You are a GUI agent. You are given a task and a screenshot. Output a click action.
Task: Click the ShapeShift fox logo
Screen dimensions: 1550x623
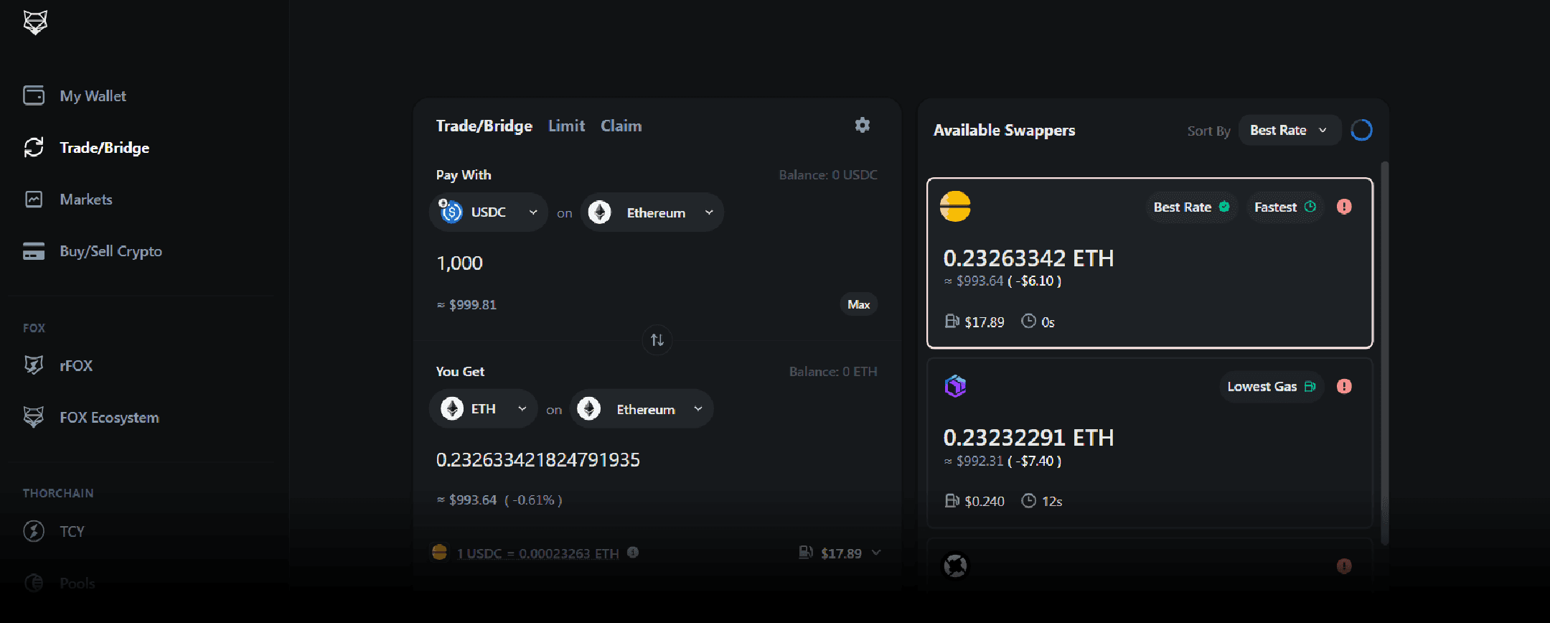pyautogui.click(x=35, y=23)
